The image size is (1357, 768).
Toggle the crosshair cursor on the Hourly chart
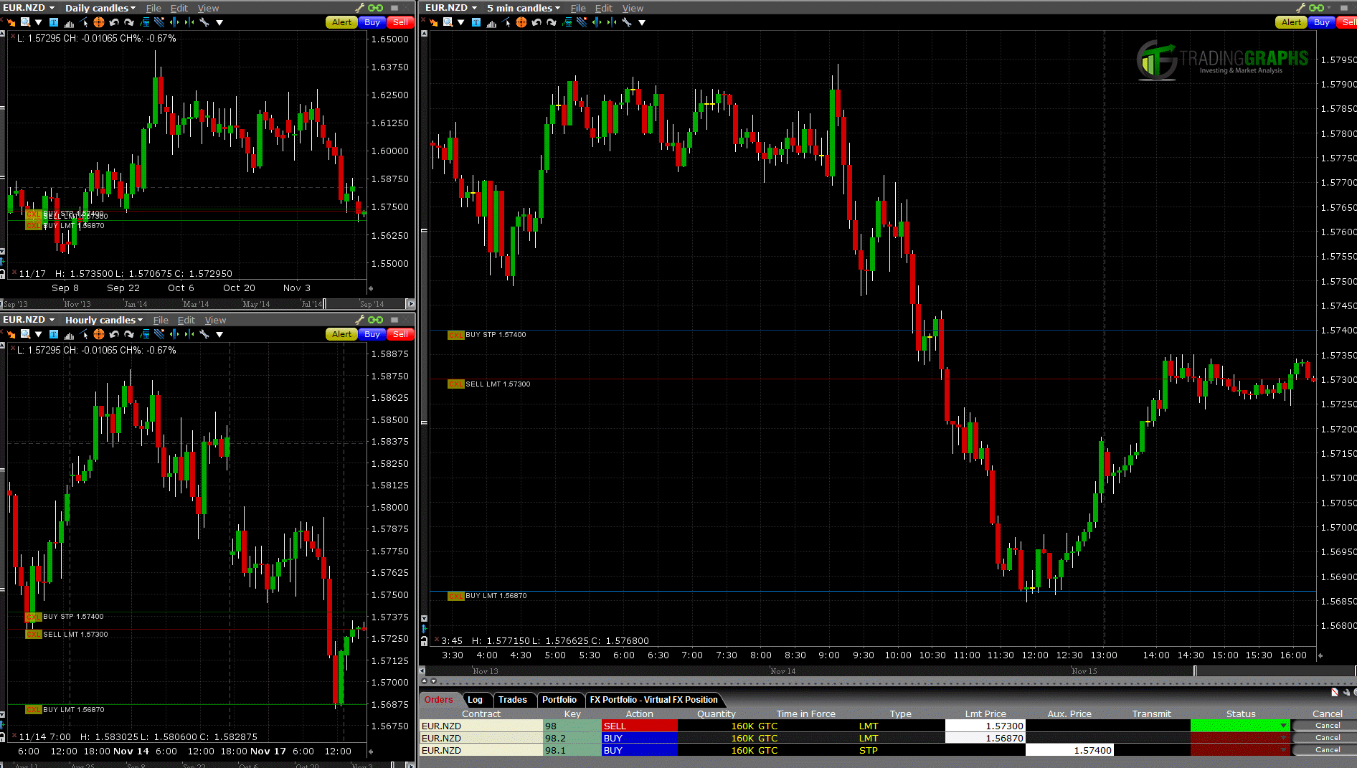coord(99,335)
